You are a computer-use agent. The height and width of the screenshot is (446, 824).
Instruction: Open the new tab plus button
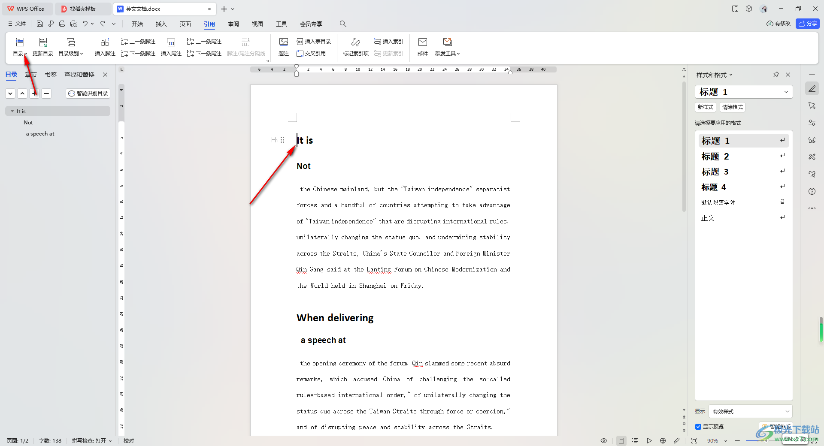click(224, 9)
